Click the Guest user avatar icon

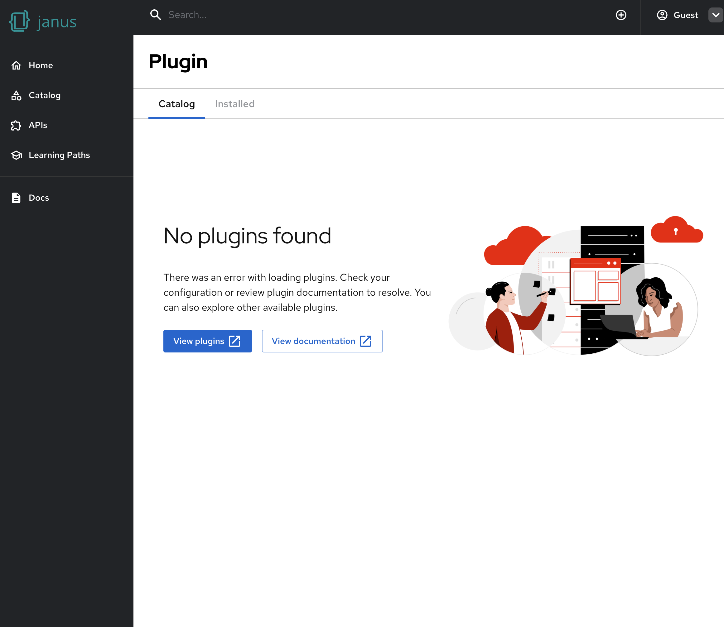click(662, 15)
